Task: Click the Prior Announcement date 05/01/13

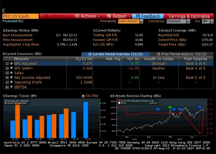Action: tap(70, 40)
